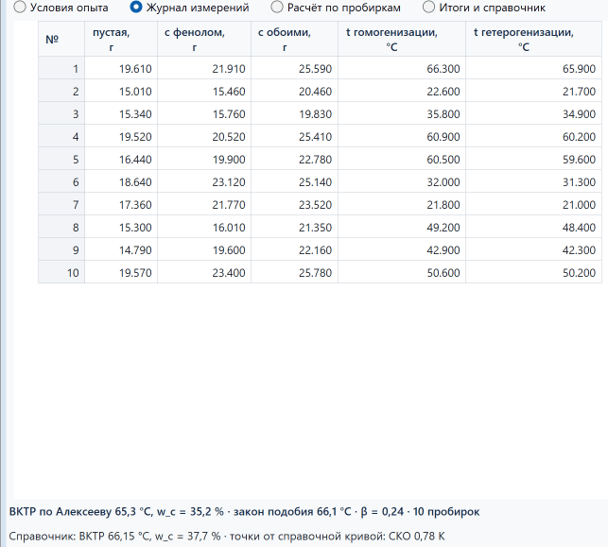Click the cell with value 23.520
Screen dimensions: 608x547
click(x=294, y=205)
